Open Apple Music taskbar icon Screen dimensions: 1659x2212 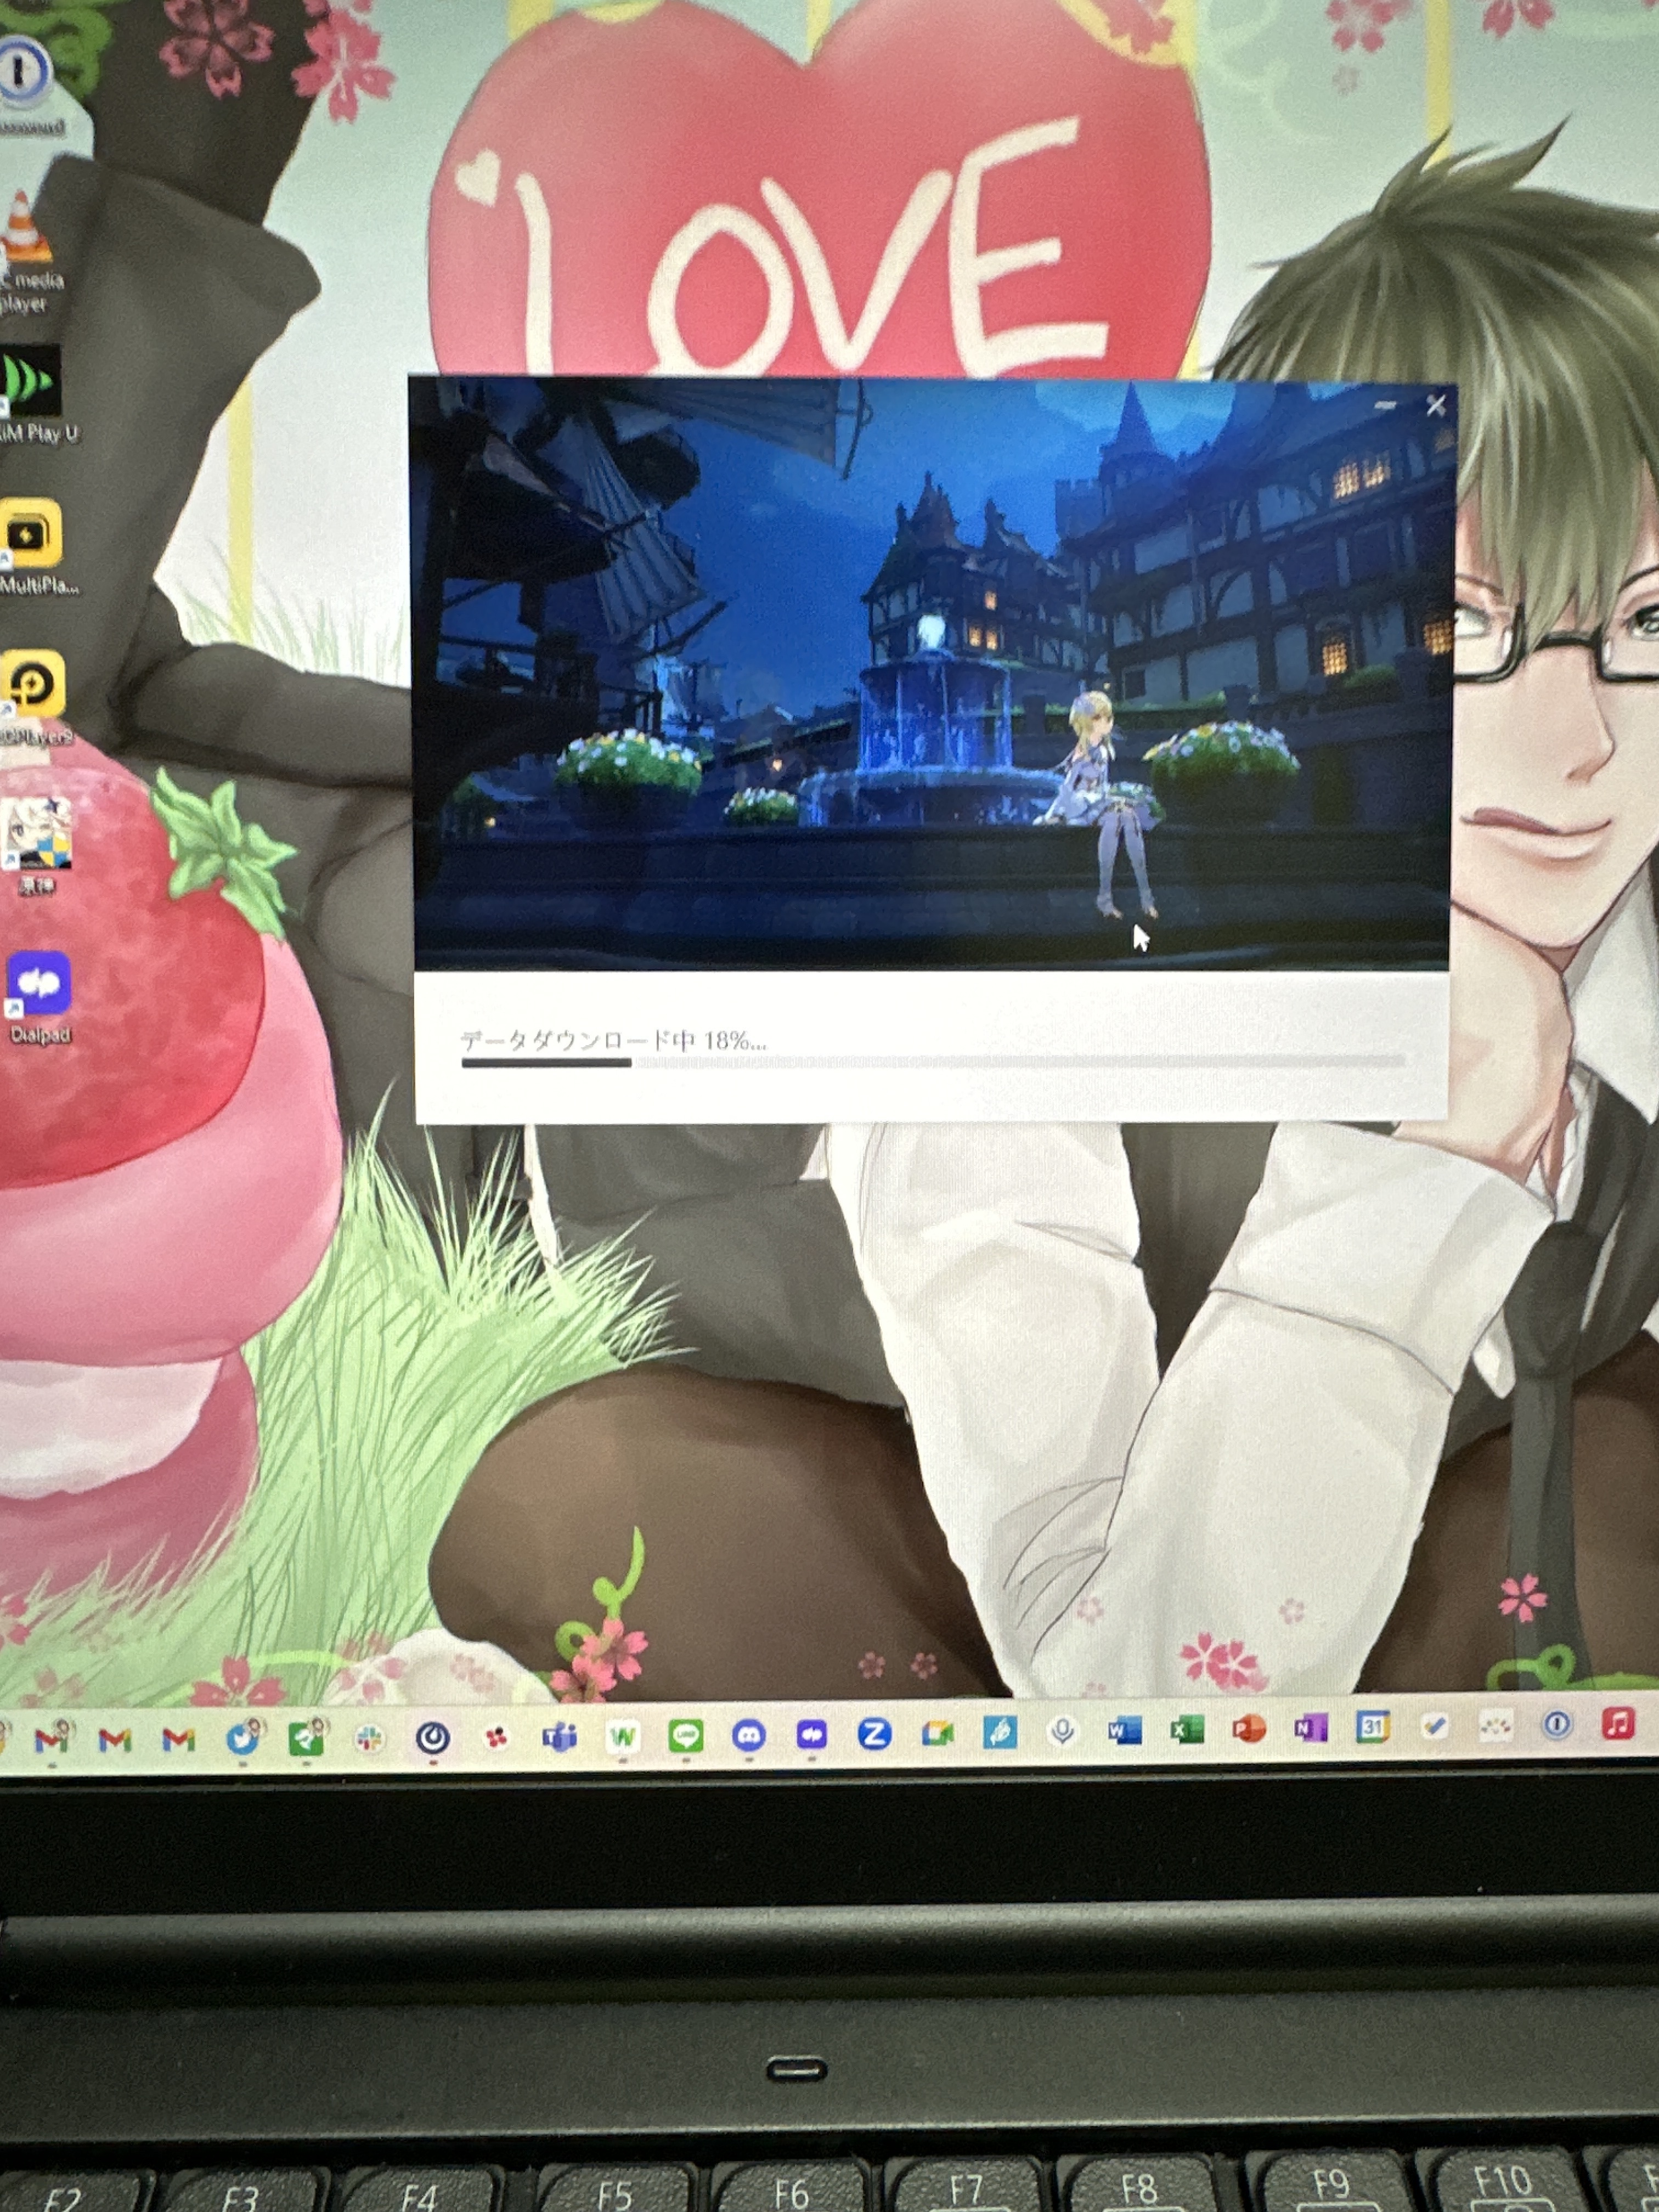coord(1618,1723)
